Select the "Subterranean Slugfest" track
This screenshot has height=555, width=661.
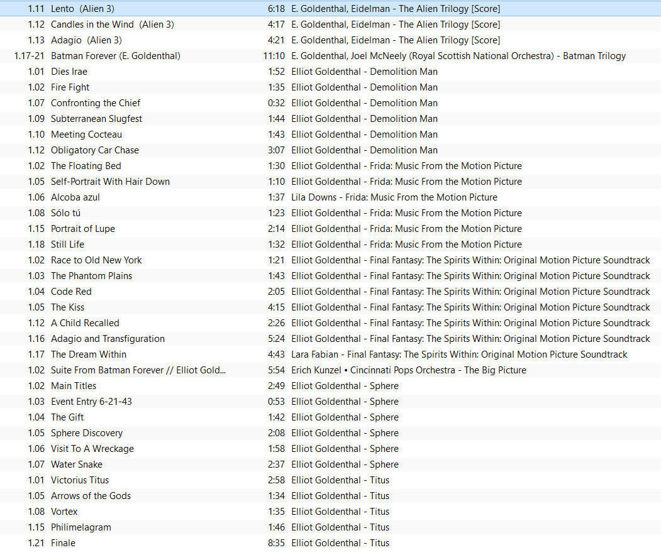(96, 119)
